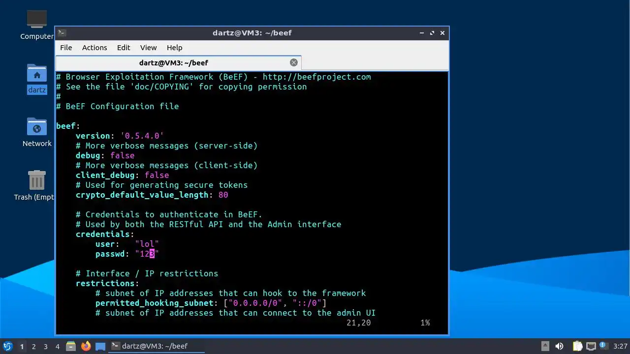Click the credentials: key
The height and width of the screenshot is (354, 630).
[x=105, y=234]
